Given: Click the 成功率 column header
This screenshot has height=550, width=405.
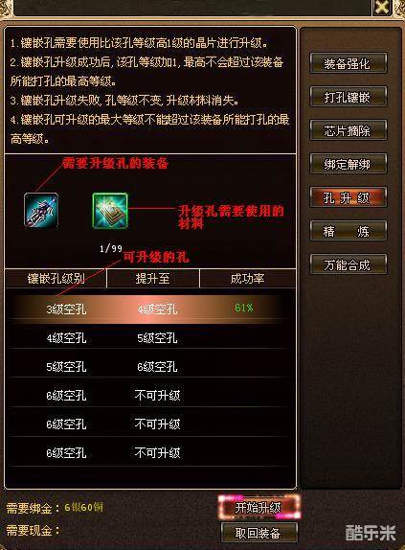Looking at the screenshot, I should point(247,279).
